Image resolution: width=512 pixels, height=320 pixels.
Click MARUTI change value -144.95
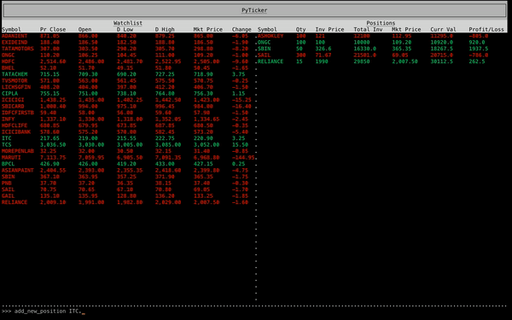click(x=243, y=157)
